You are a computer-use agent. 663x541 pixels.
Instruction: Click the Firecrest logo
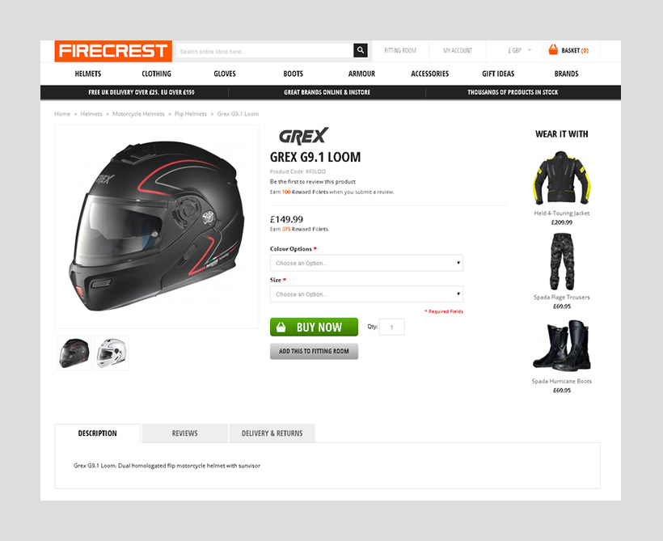113,51
